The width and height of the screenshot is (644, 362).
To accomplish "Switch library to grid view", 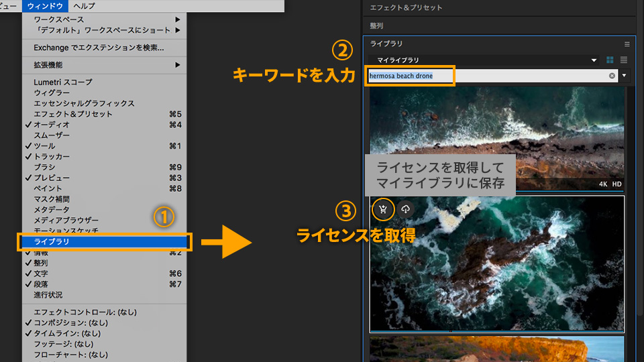I will pyautogui.click(x=610, y=60).
